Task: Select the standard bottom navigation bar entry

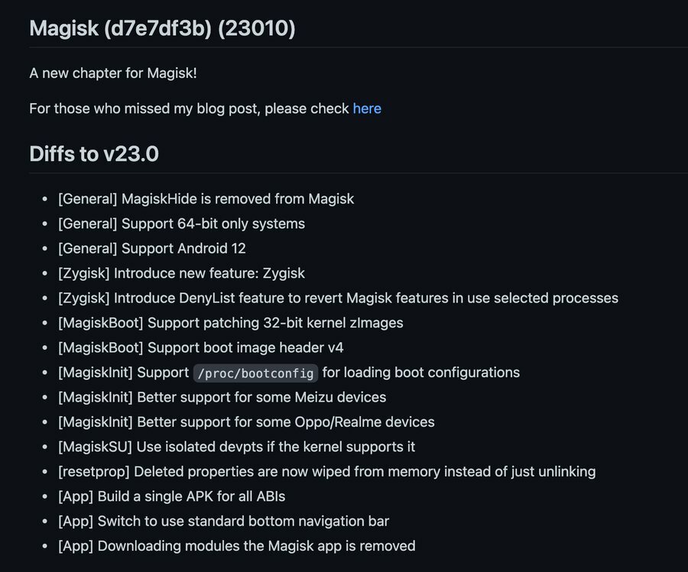Action: point(223,521)
